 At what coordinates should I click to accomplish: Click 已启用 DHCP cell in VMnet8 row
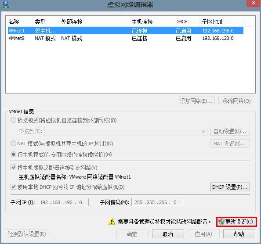[183, 38]
